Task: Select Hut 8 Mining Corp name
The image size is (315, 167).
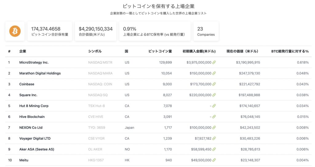Action: 34,106
